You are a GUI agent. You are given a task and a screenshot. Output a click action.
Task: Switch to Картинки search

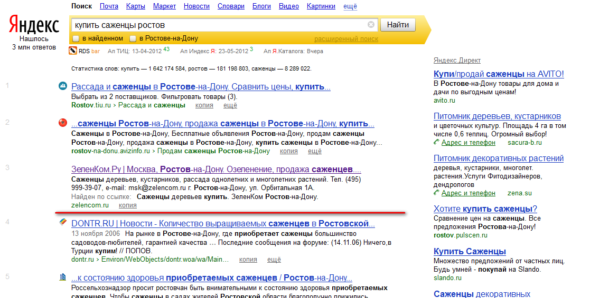[321, 6]
